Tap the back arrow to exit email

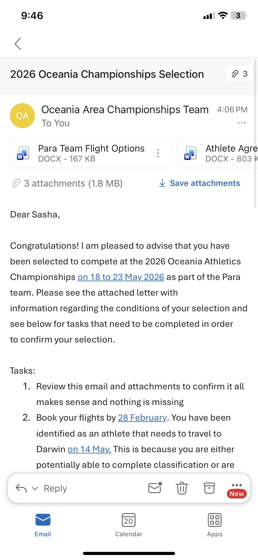18,44
